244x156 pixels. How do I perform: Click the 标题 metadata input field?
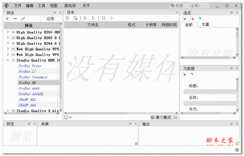pyautogui.click(x=210, y=92)
